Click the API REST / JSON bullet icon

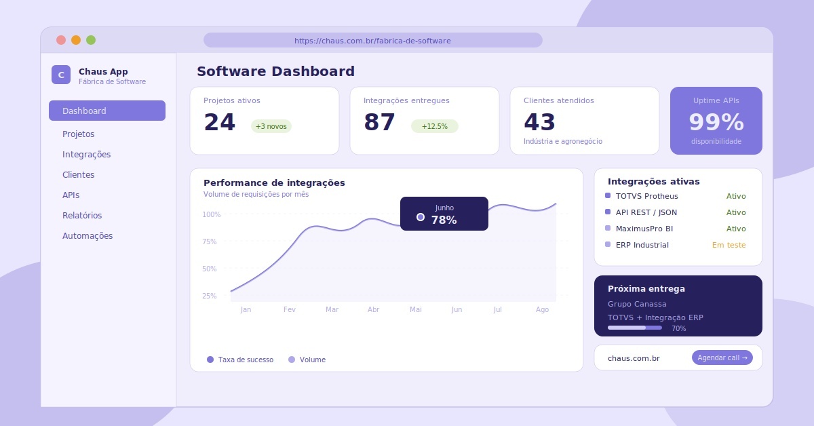[x=607, y=212]
